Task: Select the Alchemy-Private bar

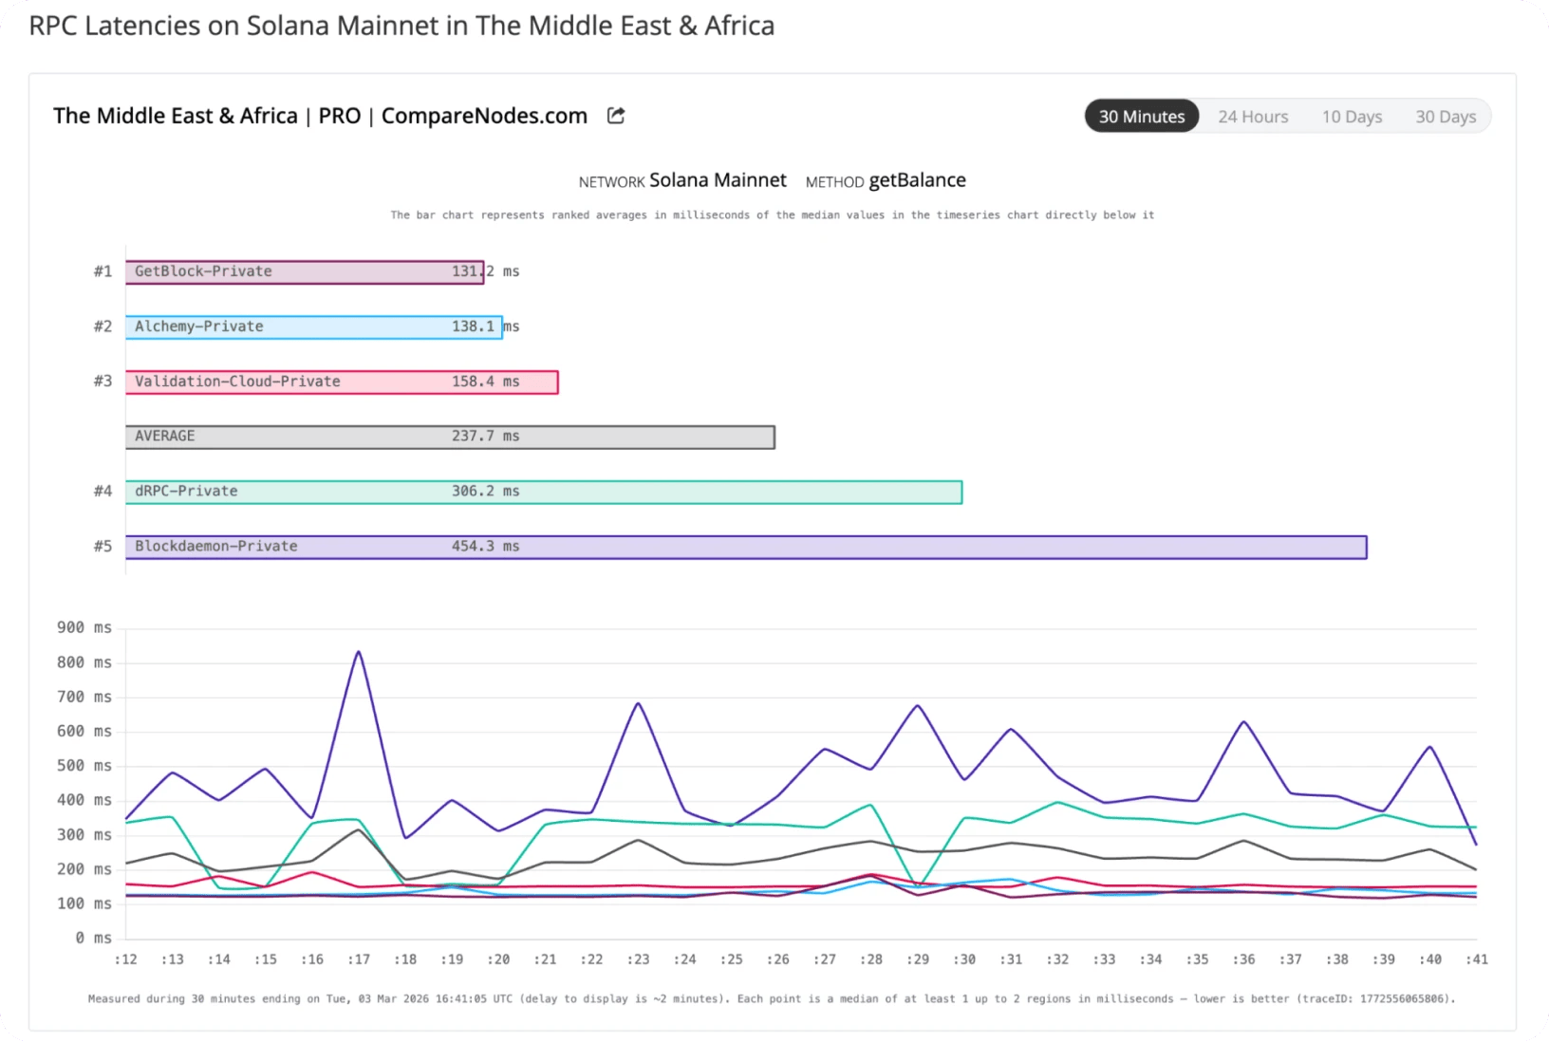Action: click(313, 326)
